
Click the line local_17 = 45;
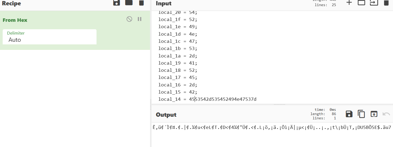[178, 77]
